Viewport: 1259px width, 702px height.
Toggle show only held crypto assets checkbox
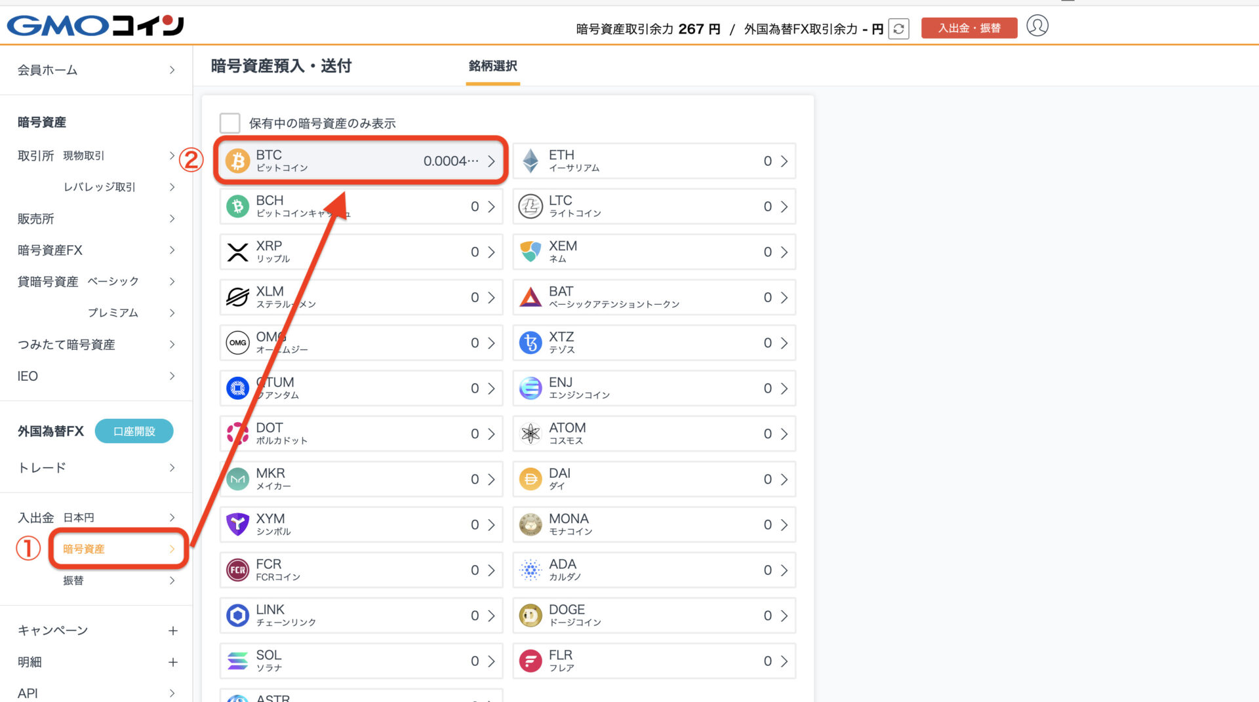pos(230,123)
